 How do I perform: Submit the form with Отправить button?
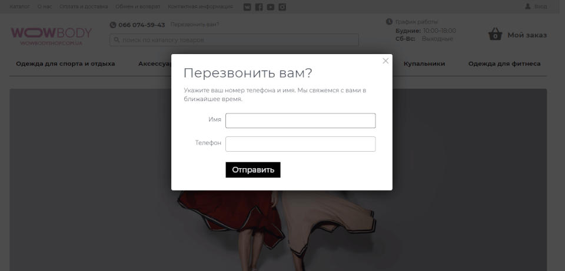(253, 170)
